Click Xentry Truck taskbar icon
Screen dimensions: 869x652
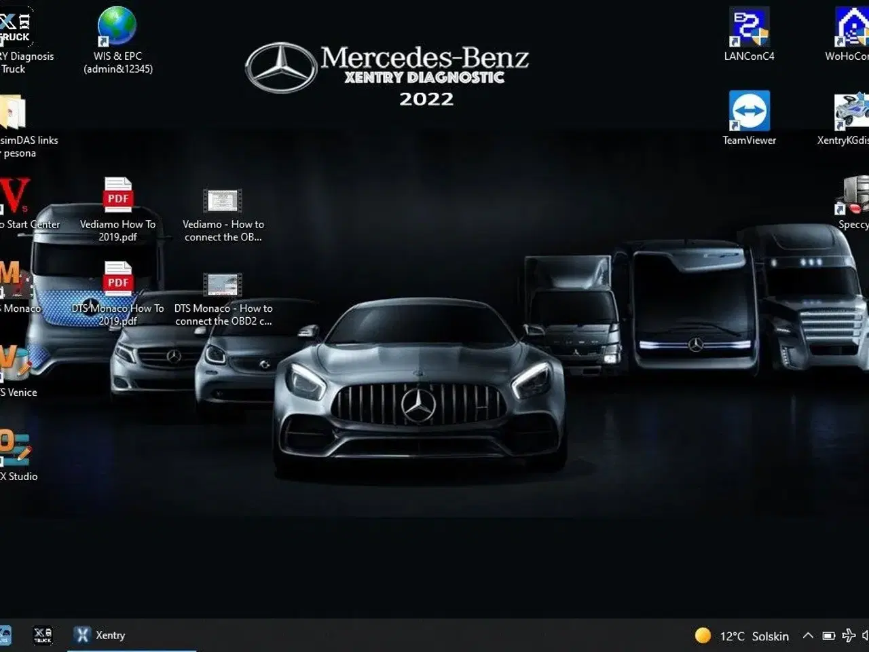coord(43,635)
